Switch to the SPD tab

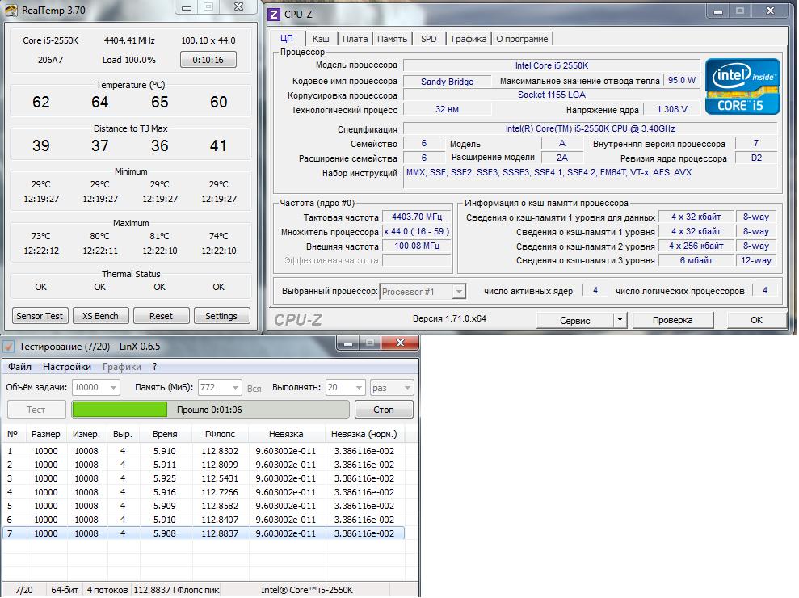(428, 39)
